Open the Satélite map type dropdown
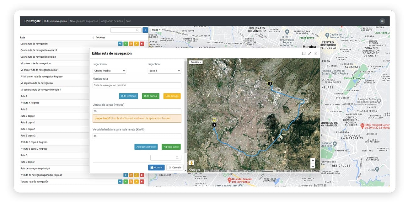This screenshot has width=408, height=202. point(196,62)
